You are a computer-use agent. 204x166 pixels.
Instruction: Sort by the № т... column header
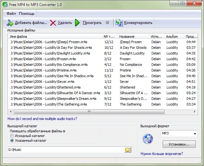pyautogui.click(x=109, y=37)
